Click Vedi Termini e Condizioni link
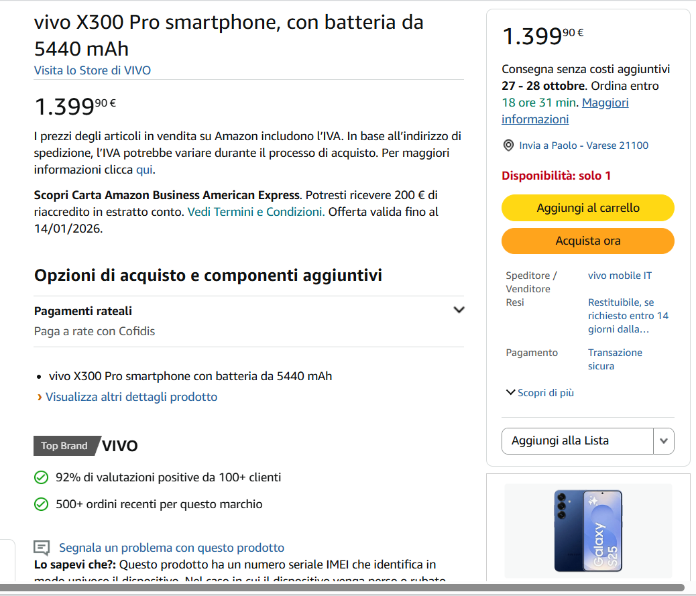This screenshot has height=596, width=696. [x=255, y=212]
